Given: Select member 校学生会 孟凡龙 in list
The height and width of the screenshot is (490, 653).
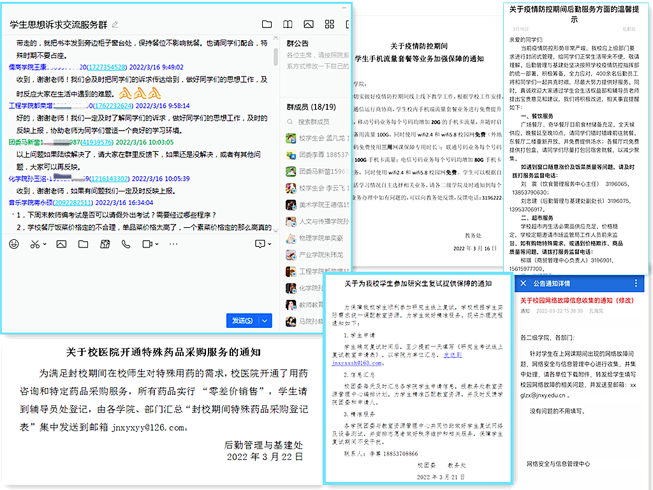Looking at the screenshot, I should tap(317, 138).
